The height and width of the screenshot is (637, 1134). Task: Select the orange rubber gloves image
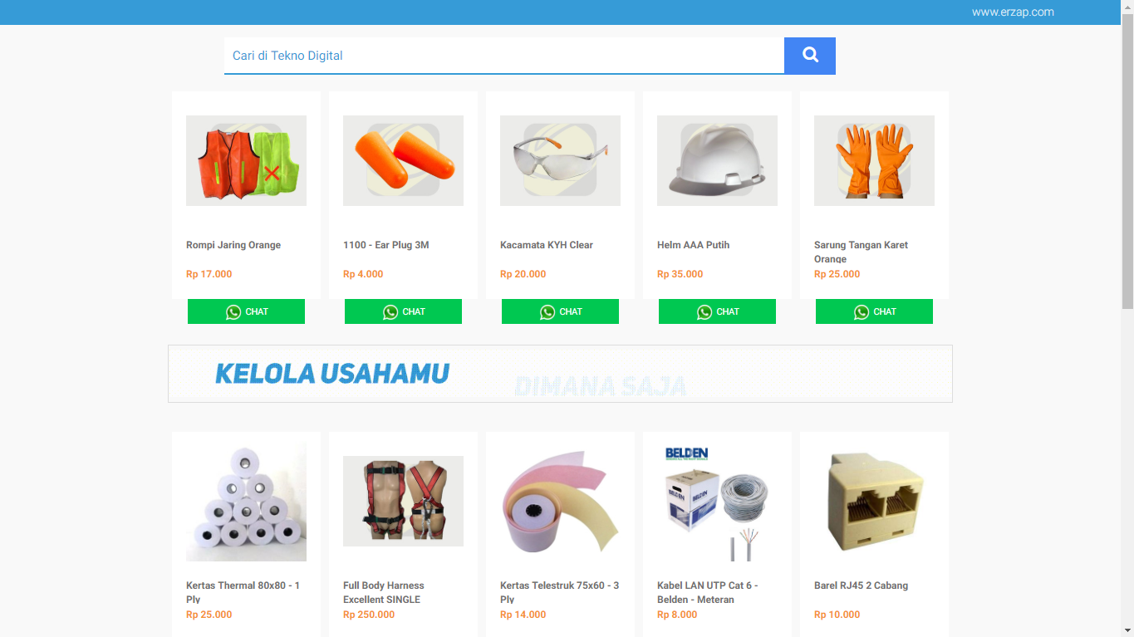click(874, 160)
